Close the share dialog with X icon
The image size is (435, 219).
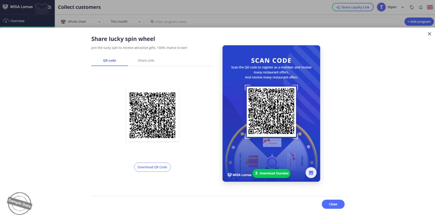(429, 34)
